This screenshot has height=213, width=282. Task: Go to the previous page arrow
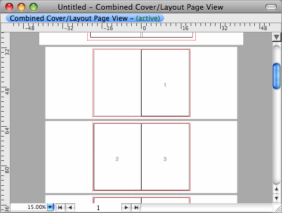70,208
